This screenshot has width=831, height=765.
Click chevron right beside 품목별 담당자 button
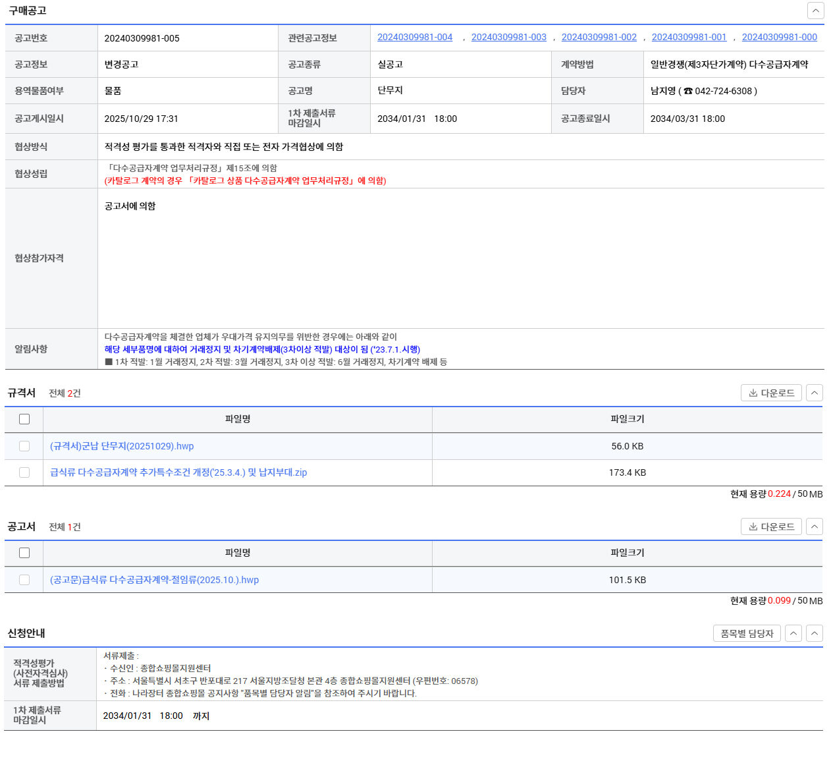coord(793,634)
